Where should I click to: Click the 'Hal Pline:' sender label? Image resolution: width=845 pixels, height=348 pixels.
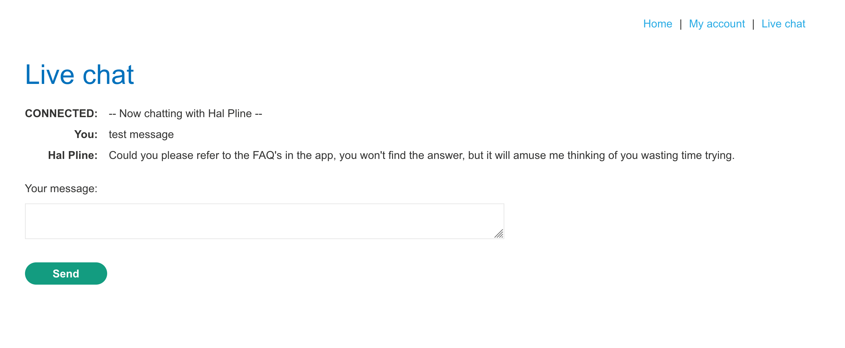(73, 155)
